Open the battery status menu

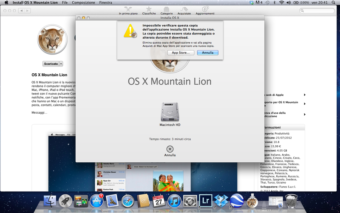tap(301, 3)
